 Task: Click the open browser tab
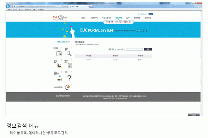79,7
